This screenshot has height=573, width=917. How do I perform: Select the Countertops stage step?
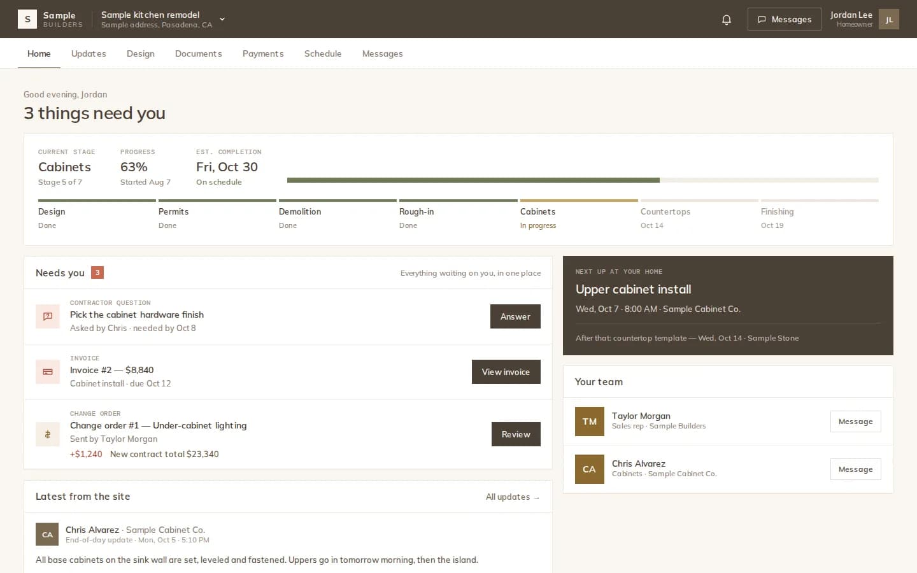point(699,215)
